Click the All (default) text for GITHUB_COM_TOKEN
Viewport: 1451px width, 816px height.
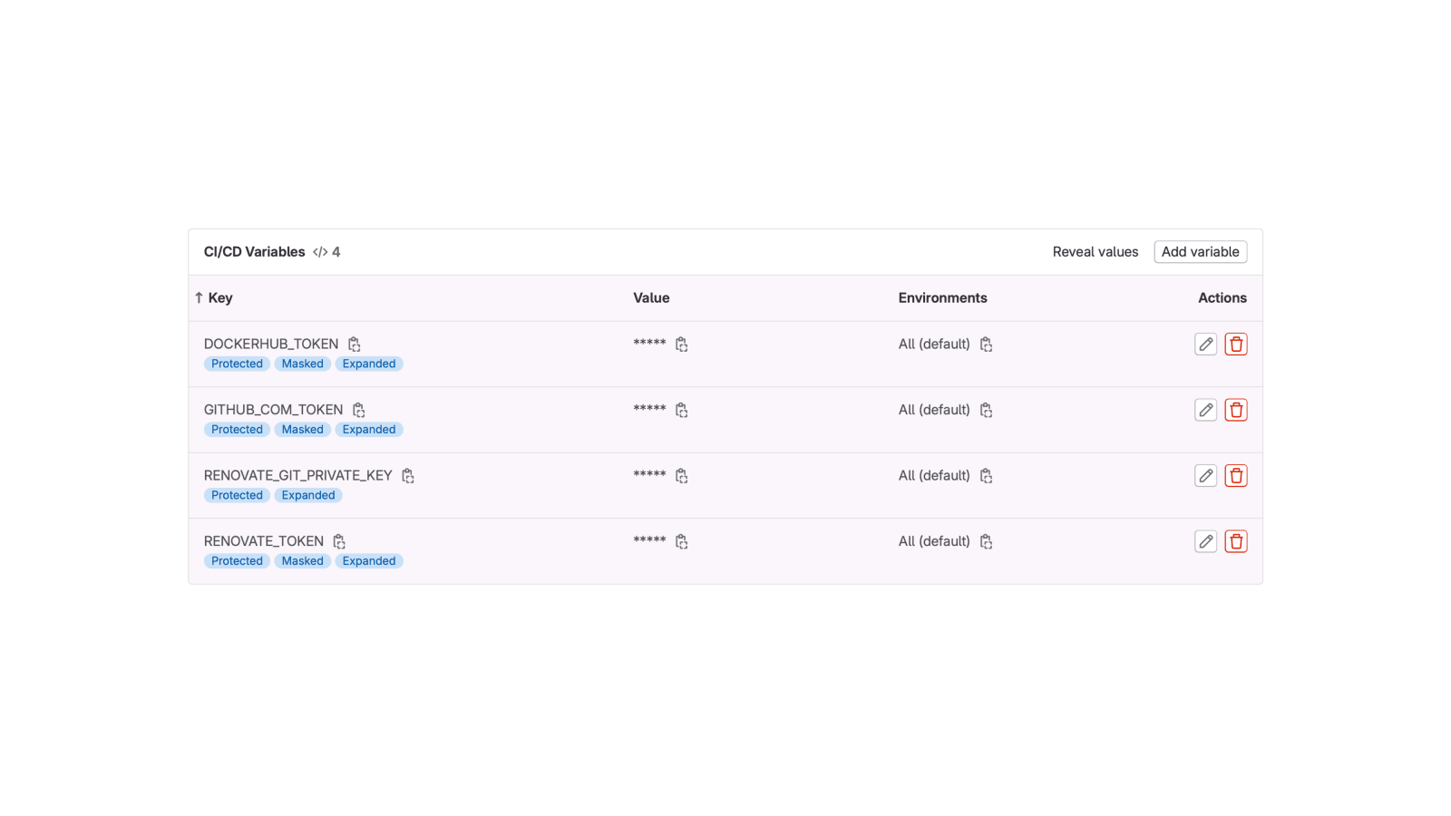(x=934, y=410)
